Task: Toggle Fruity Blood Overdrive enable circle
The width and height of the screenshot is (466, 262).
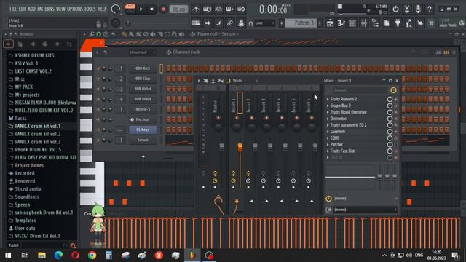Action: point(390,112)
